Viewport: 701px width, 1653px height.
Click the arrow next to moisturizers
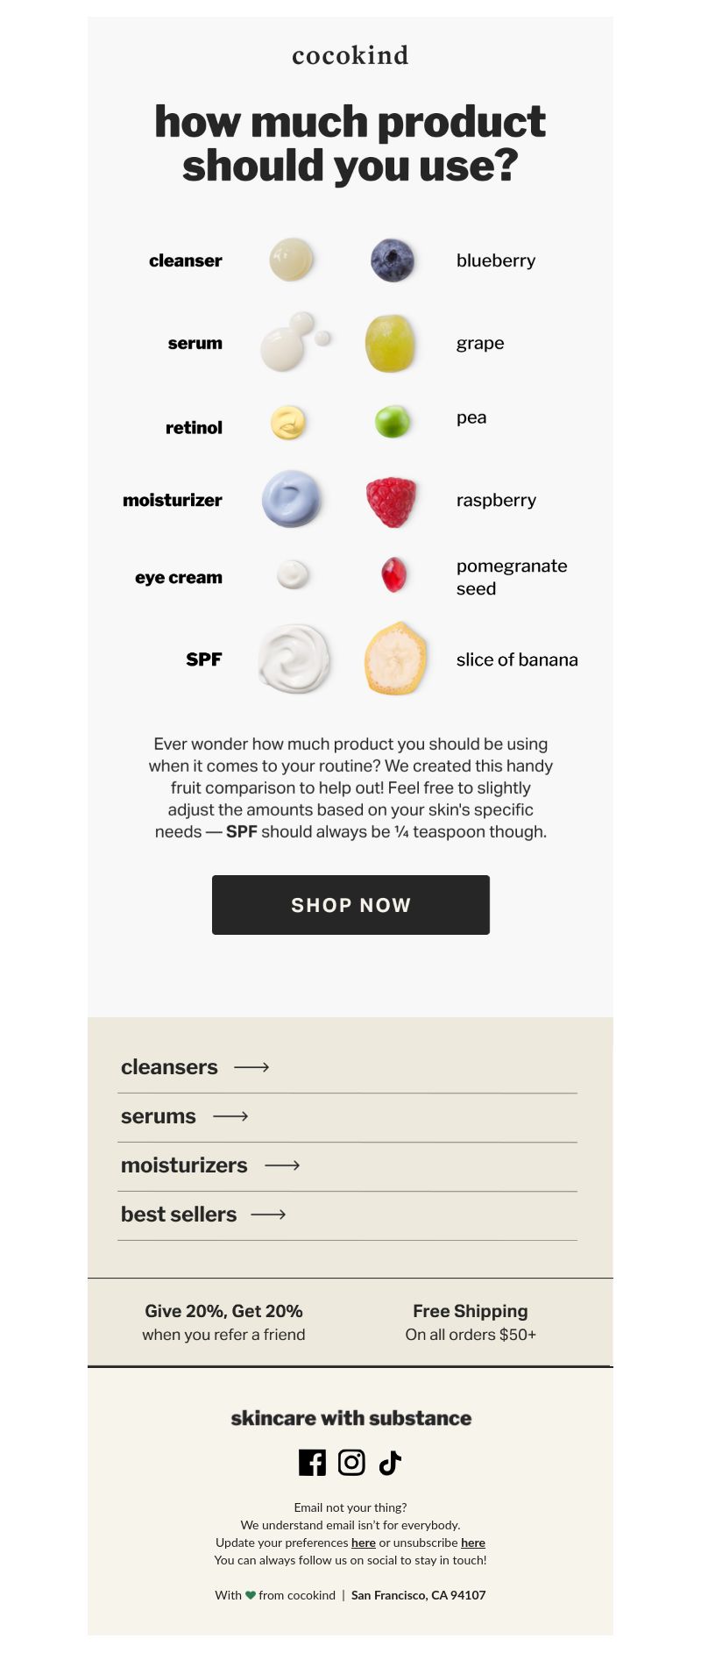tap(282, 1165)
